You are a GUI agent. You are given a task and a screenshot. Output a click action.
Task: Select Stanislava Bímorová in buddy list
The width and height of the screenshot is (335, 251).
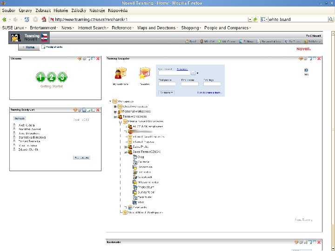(x=32, y=138)
